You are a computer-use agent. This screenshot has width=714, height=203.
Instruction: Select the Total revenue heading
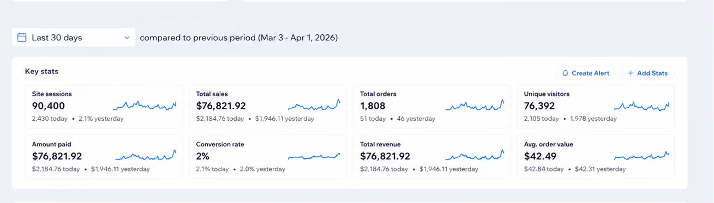381,145
